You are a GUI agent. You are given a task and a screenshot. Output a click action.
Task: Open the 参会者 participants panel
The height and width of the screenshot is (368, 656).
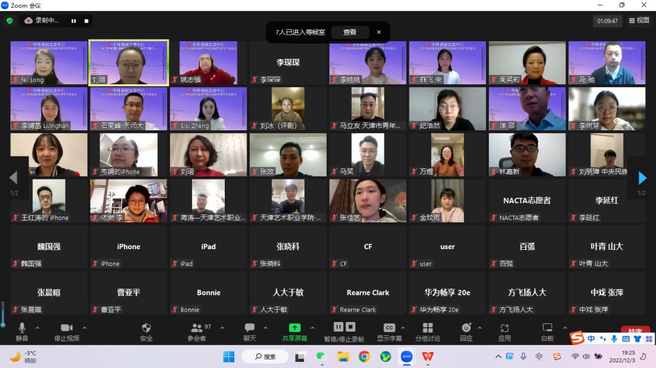point(197,329)
